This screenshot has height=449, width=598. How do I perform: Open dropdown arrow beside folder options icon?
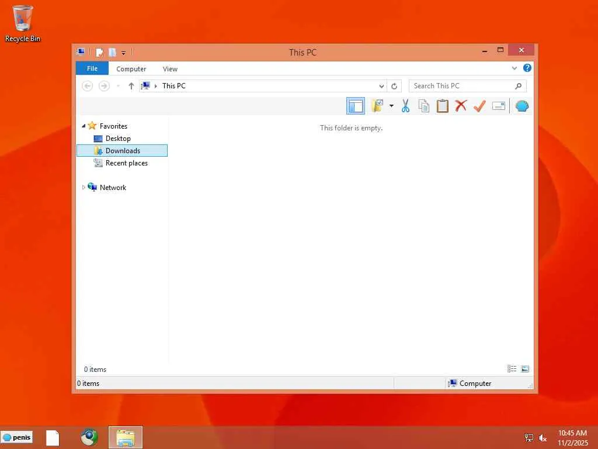click(x=391, y=106)
